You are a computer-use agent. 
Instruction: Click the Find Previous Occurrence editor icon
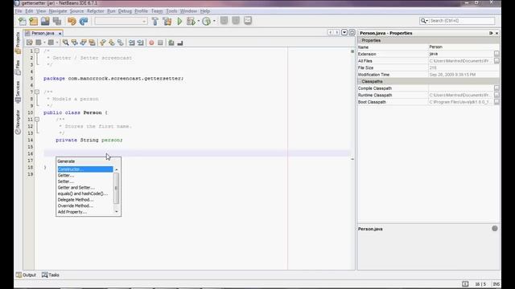75,43
